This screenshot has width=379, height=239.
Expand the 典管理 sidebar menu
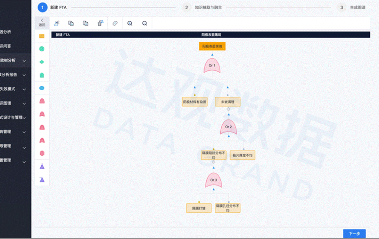[24, 132]
